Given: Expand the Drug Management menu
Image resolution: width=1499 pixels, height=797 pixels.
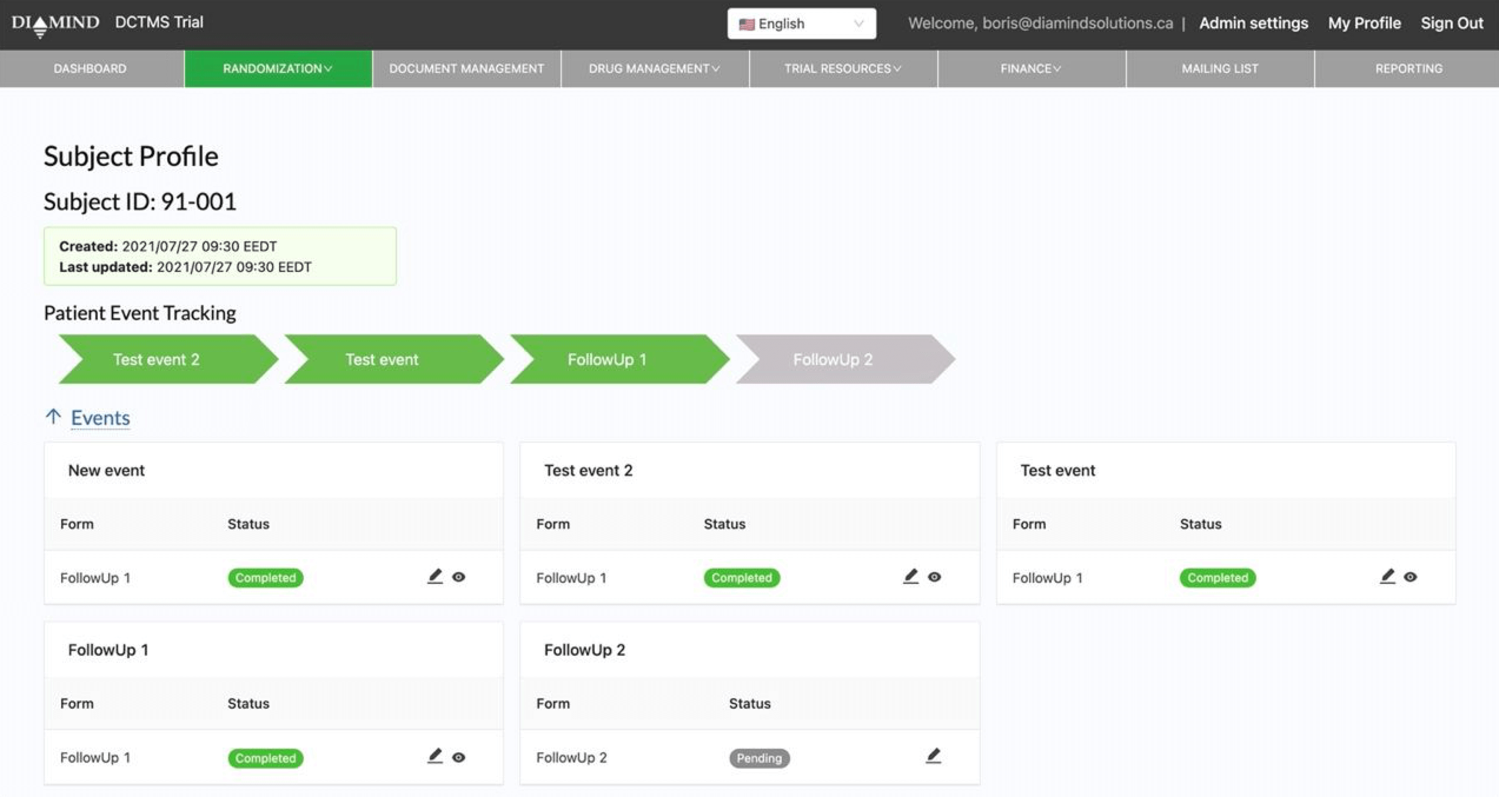Looking at the screenshot, I should tap(654, 68).
